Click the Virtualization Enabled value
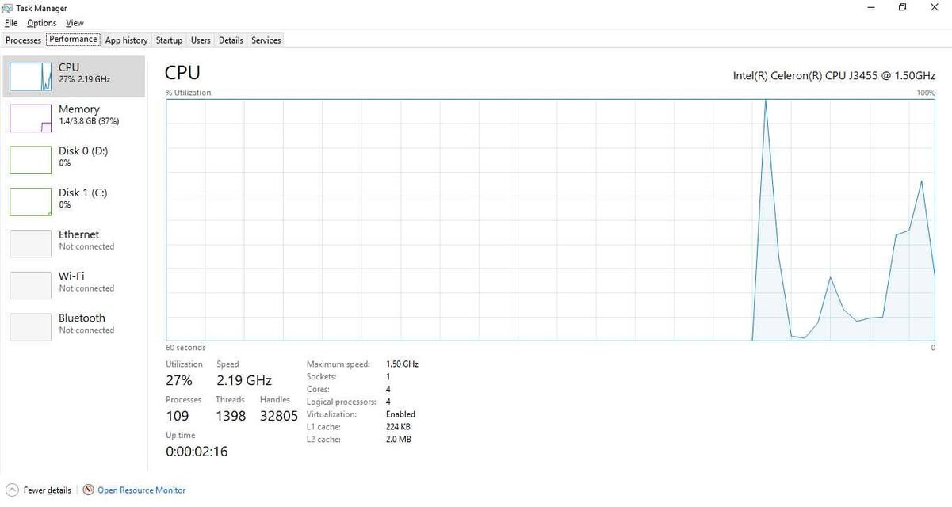Viewport: 952px width, 507px height. point(400,414)
